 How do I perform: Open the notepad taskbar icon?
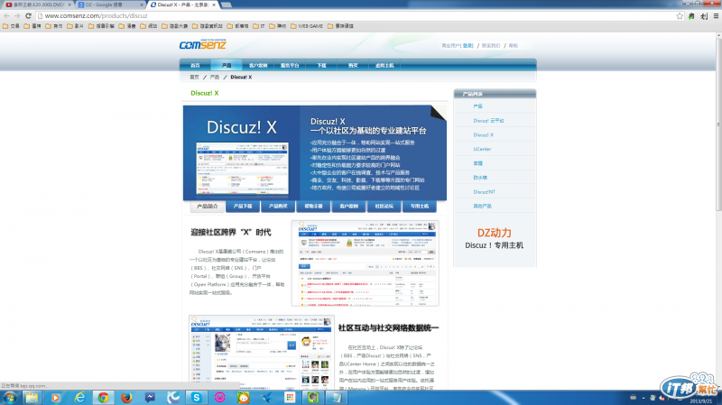tap(336, 397)
